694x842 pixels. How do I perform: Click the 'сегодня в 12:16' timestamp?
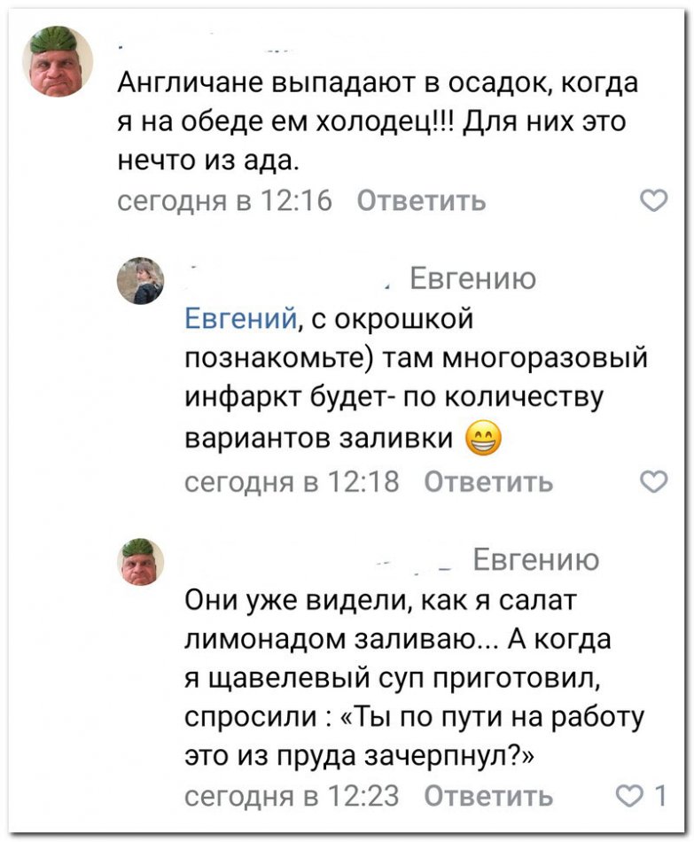click(x=225, y=202)
